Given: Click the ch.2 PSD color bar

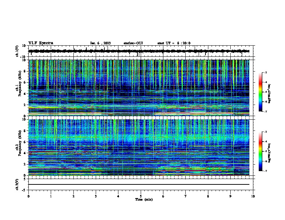Looking at the screenshot, I should coord(261,151).
